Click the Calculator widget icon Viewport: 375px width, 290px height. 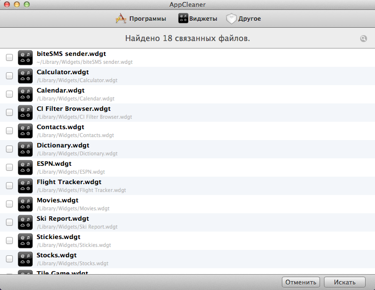(x=25, y=76)
